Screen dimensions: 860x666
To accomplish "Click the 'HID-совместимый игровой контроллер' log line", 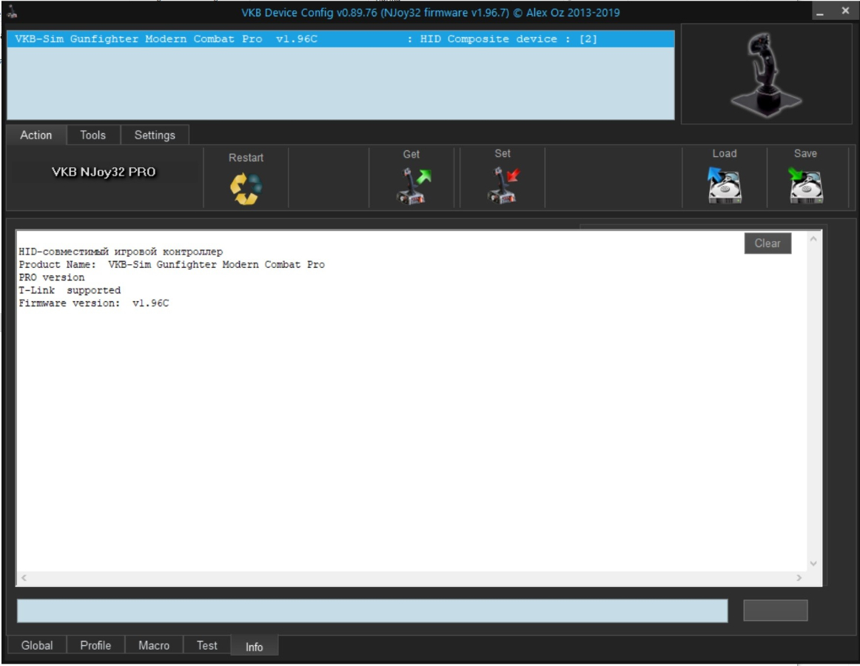I will click(121, 252).
